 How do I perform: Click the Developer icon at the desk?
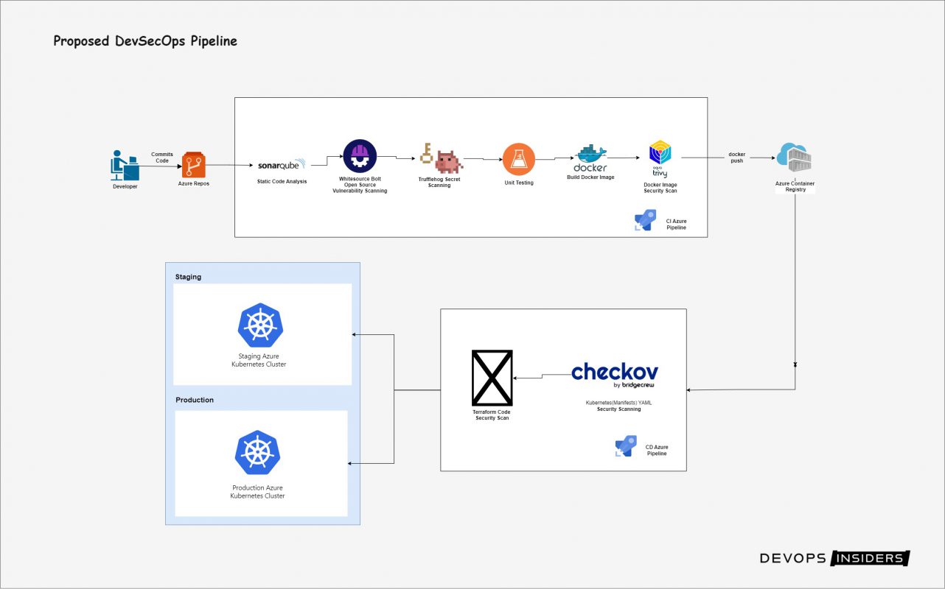point(125,165)
